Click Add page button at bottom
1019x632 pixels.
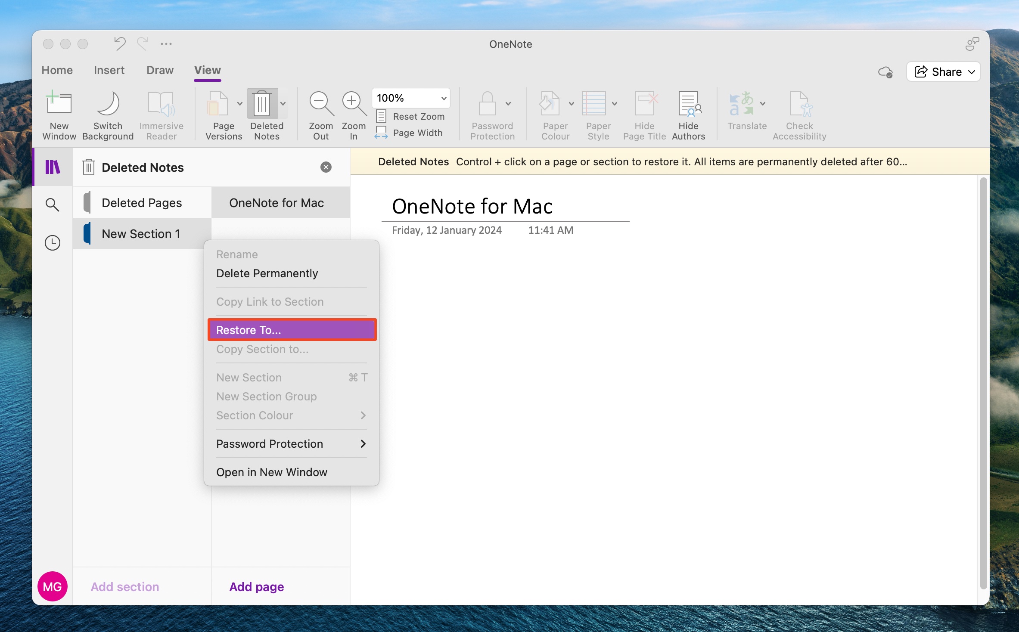coord(256,586)
